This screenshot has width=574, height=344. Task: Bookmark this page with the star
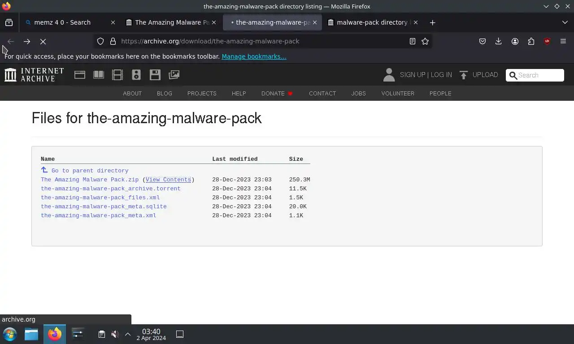(425, 41)
